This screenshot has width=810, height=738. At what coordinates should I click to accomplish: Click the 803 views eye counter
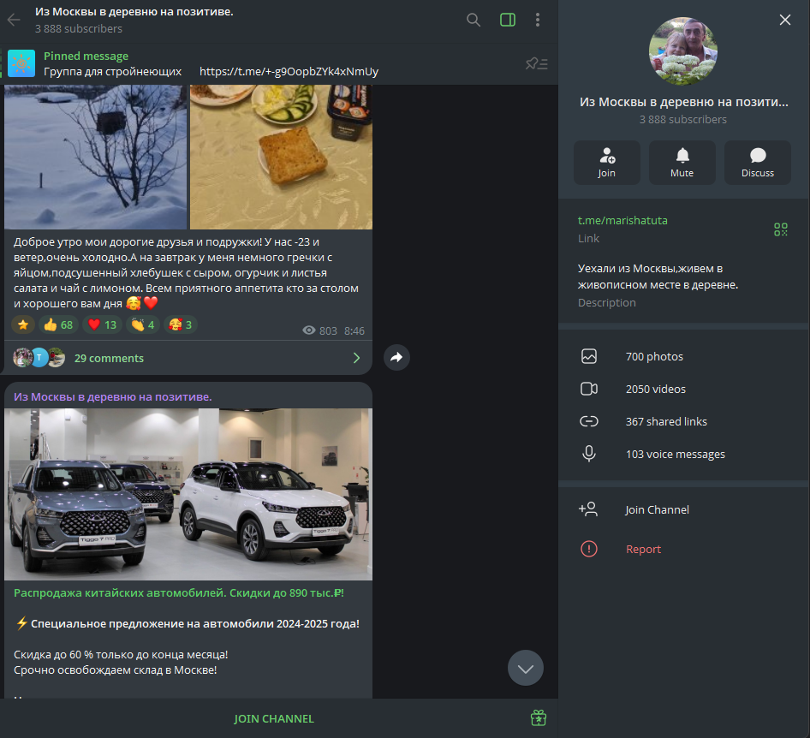pos(319,330)
